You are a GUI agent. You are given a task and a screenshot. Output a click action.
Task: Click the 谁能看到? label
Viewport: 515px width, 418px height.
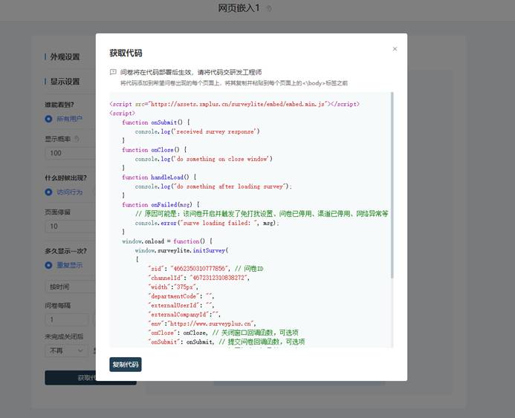pyautogui.click(x=59, y=105)
